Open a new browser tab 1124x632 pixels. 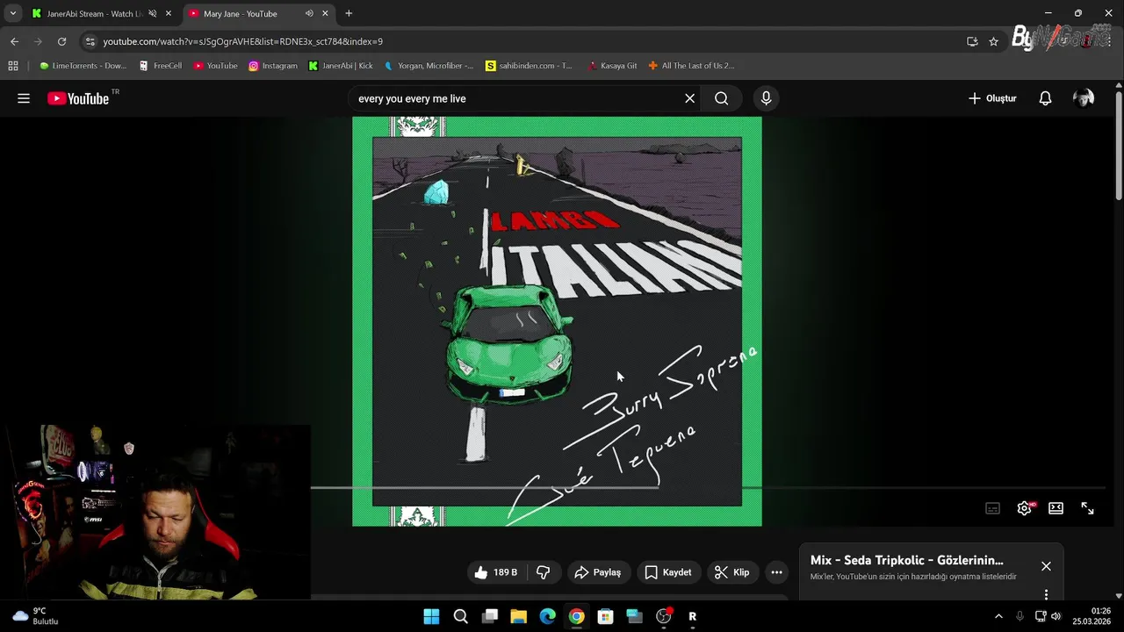(x=349, y=13)
